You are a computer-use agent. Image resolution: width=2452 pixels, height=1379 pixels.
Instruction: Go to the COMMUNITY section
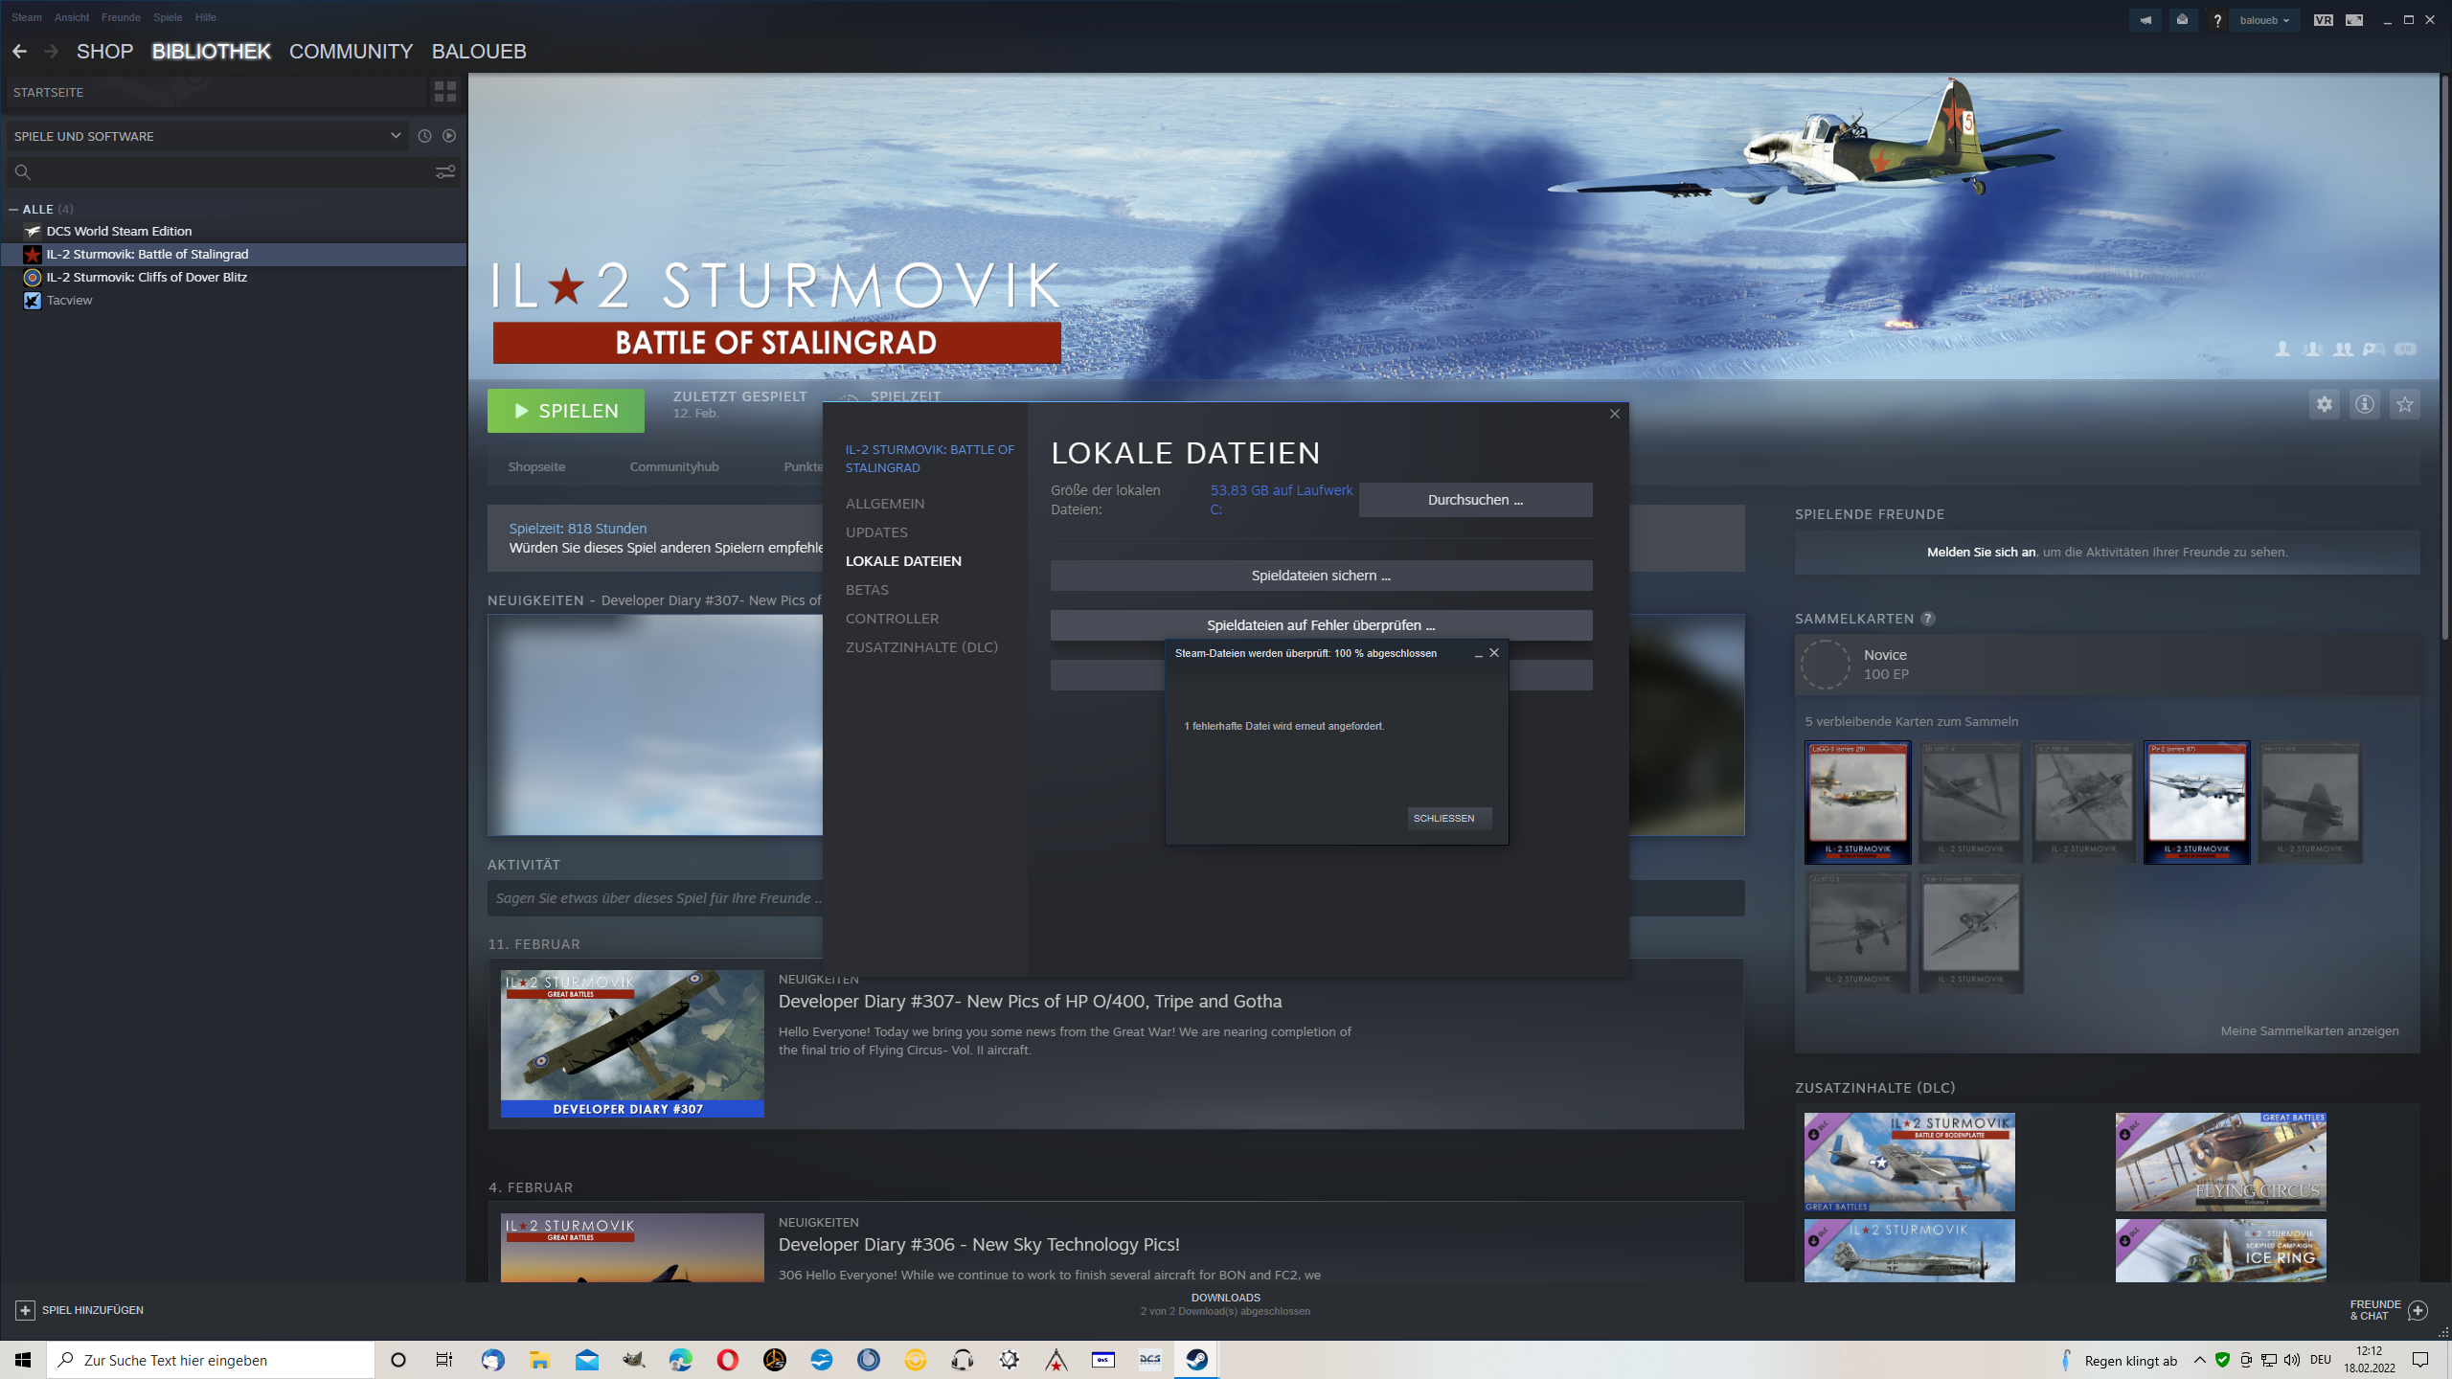click(352, 52)
